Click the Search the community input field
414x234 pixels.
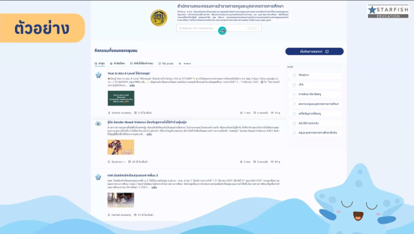click(x=219, y=28)
